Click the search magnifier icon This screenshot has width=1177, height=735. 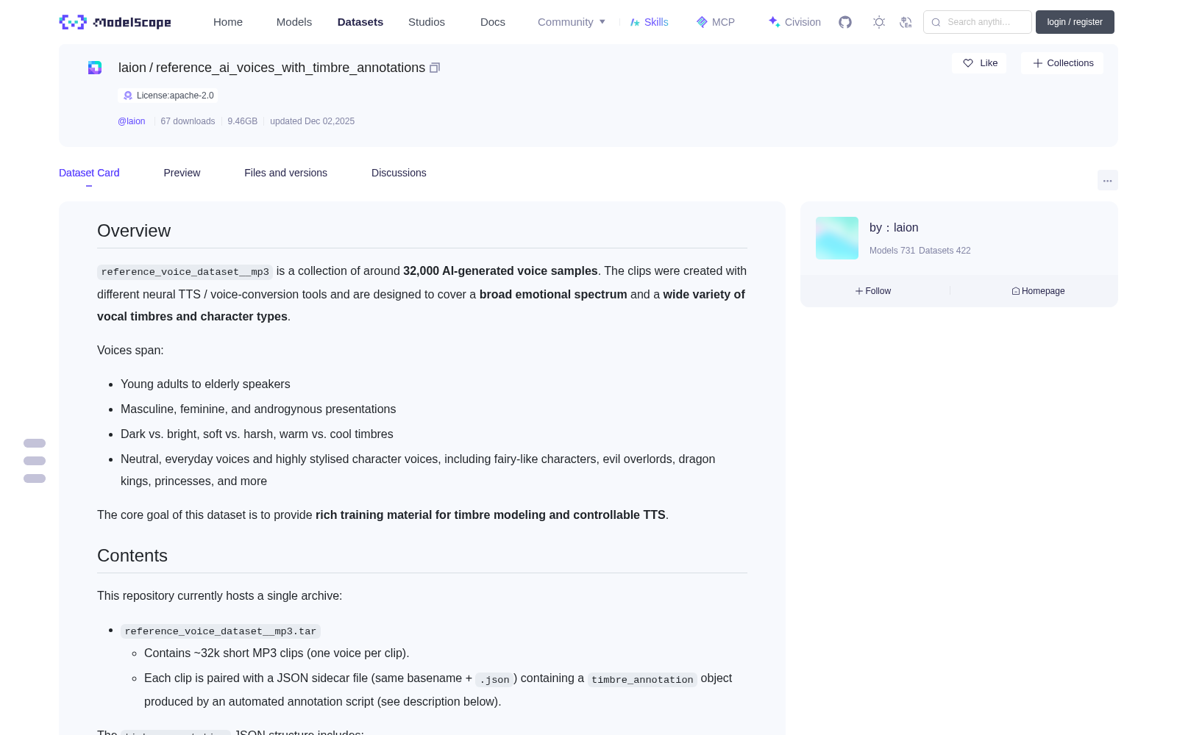(936, 22)
